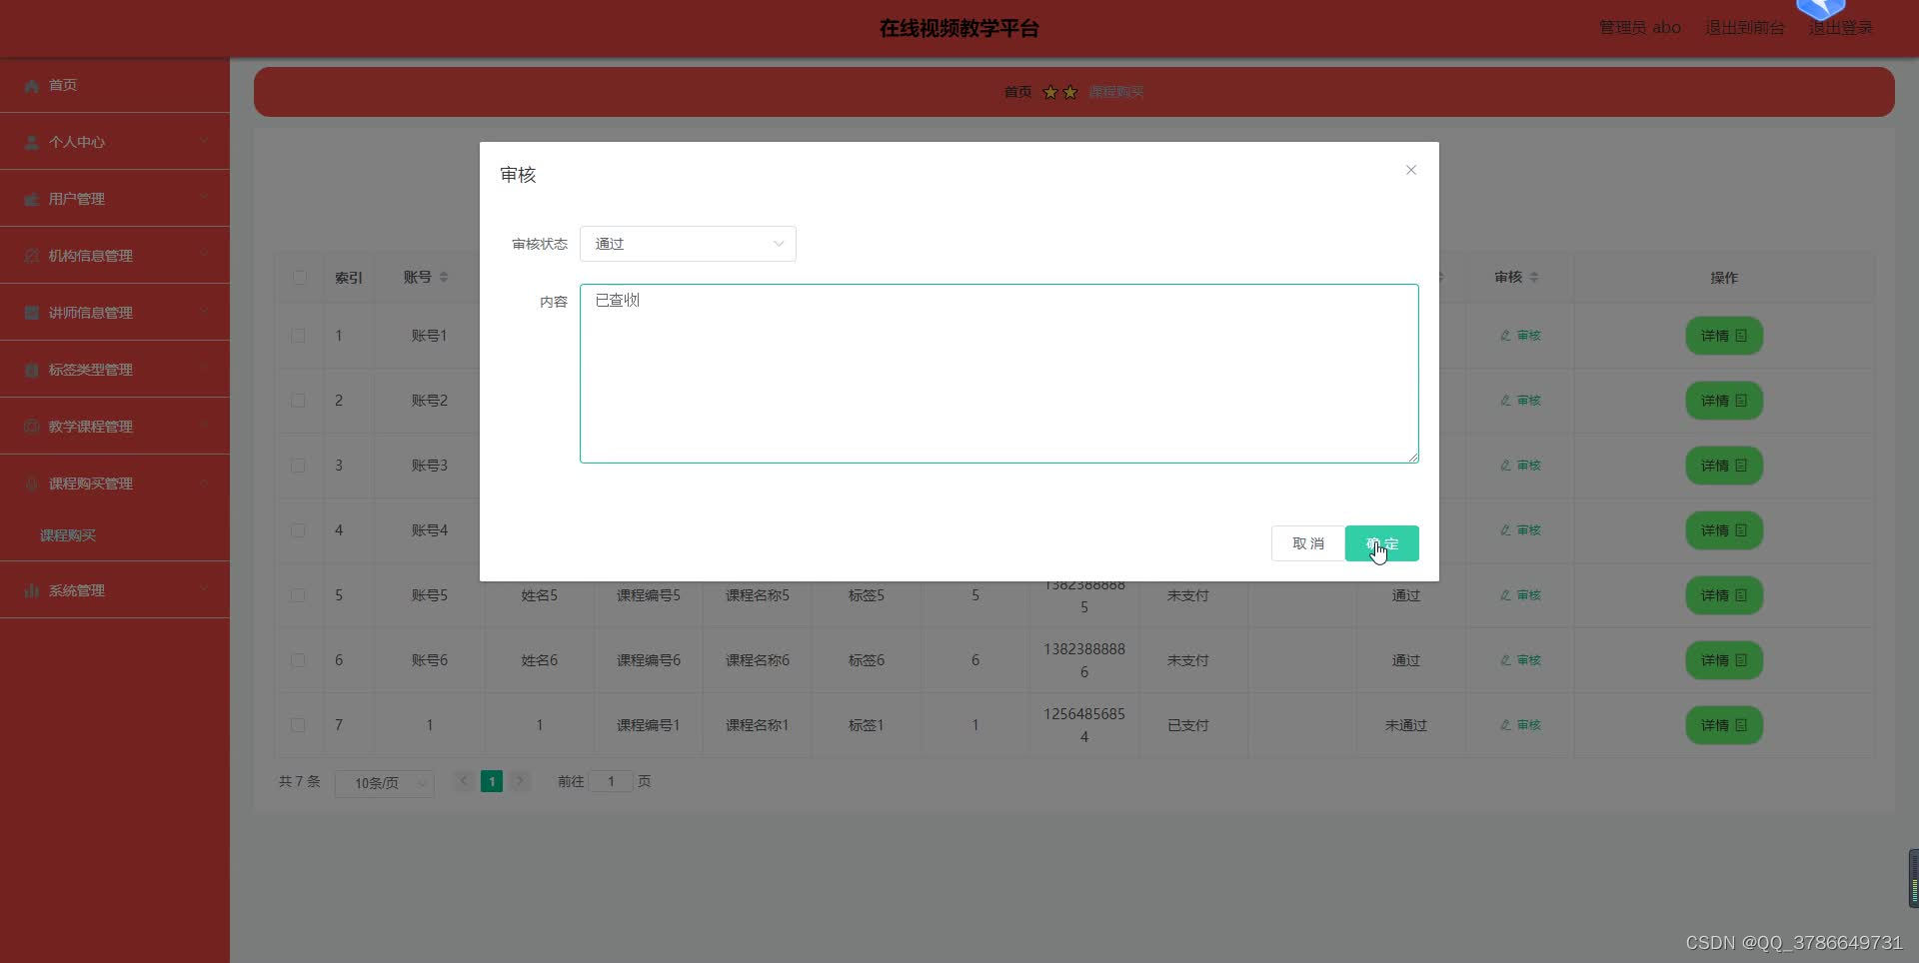Check the checkbox for row 账号5
Image resolution: width=1919 pixels, height=963 pixels.
(298, 595)
